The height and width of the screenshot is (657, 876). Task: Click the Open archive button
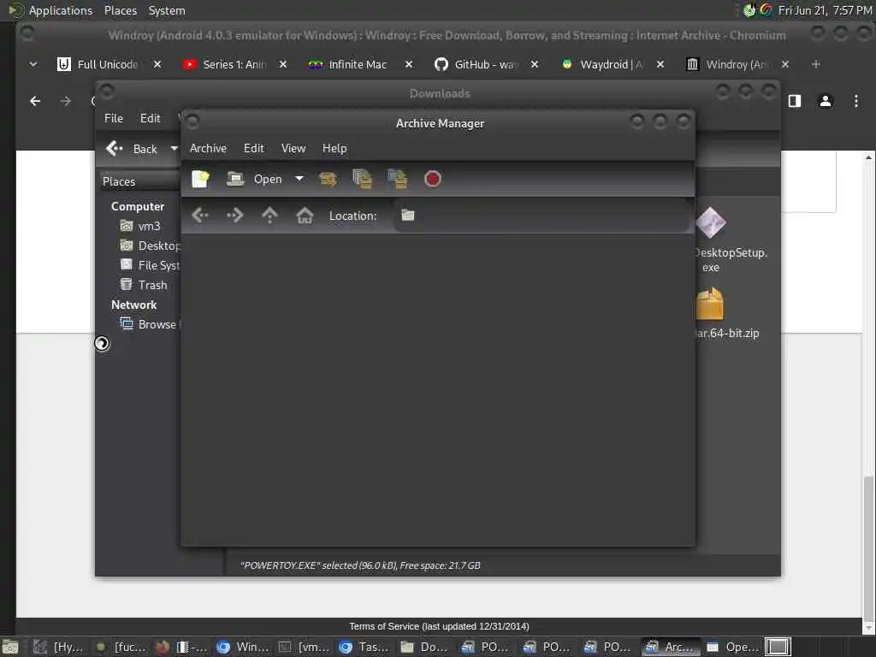pyautogui.click(x=254, y=179)
